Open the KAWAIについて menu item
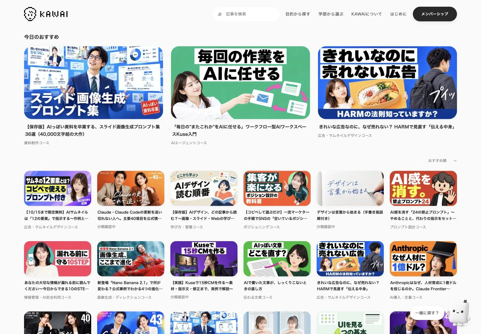The height and width of the screenshot is (334, 481). coord(366,14)
